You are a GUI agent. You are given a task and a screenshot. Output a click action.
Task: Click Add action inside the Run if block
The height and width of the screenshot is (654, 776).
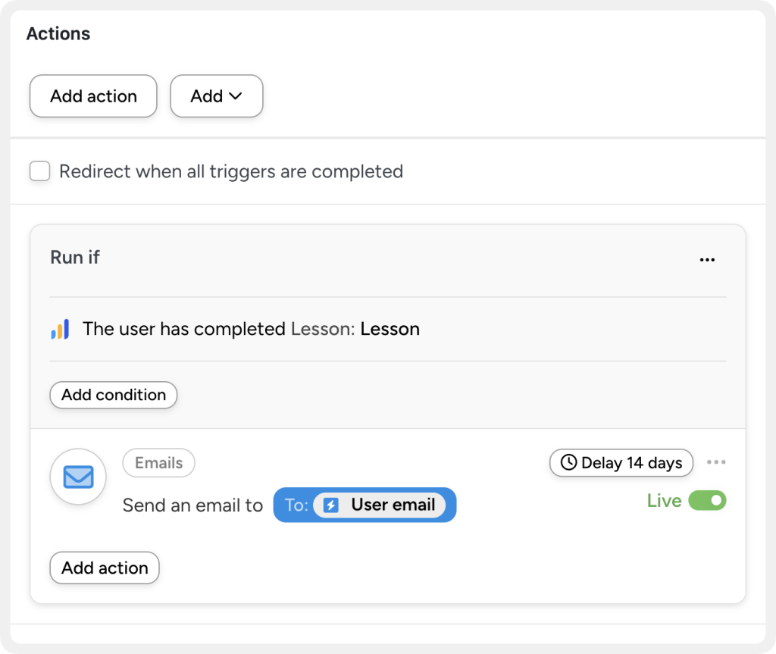point(104,568)
